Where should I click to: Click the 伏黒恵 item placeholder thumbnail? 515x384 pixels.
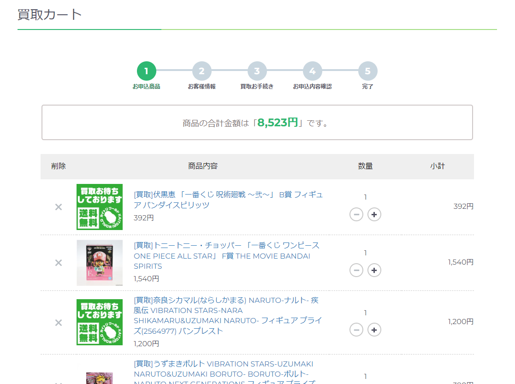coord(100,207)
